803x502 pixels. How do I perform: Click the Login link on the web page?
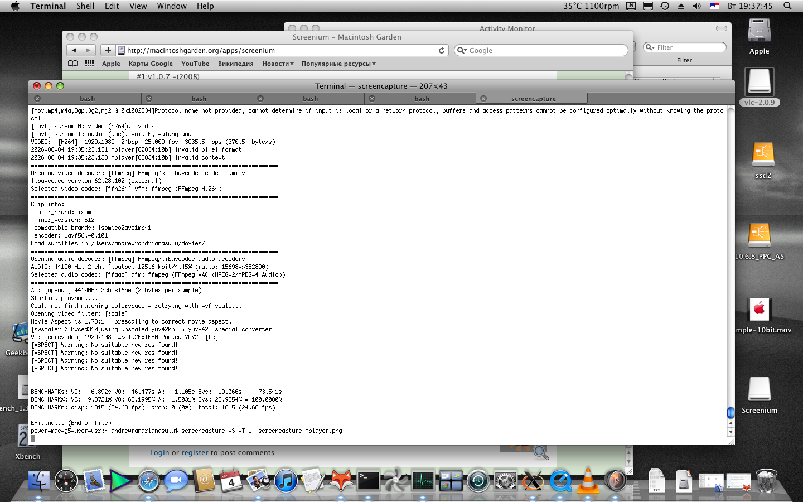coord(159,453)
